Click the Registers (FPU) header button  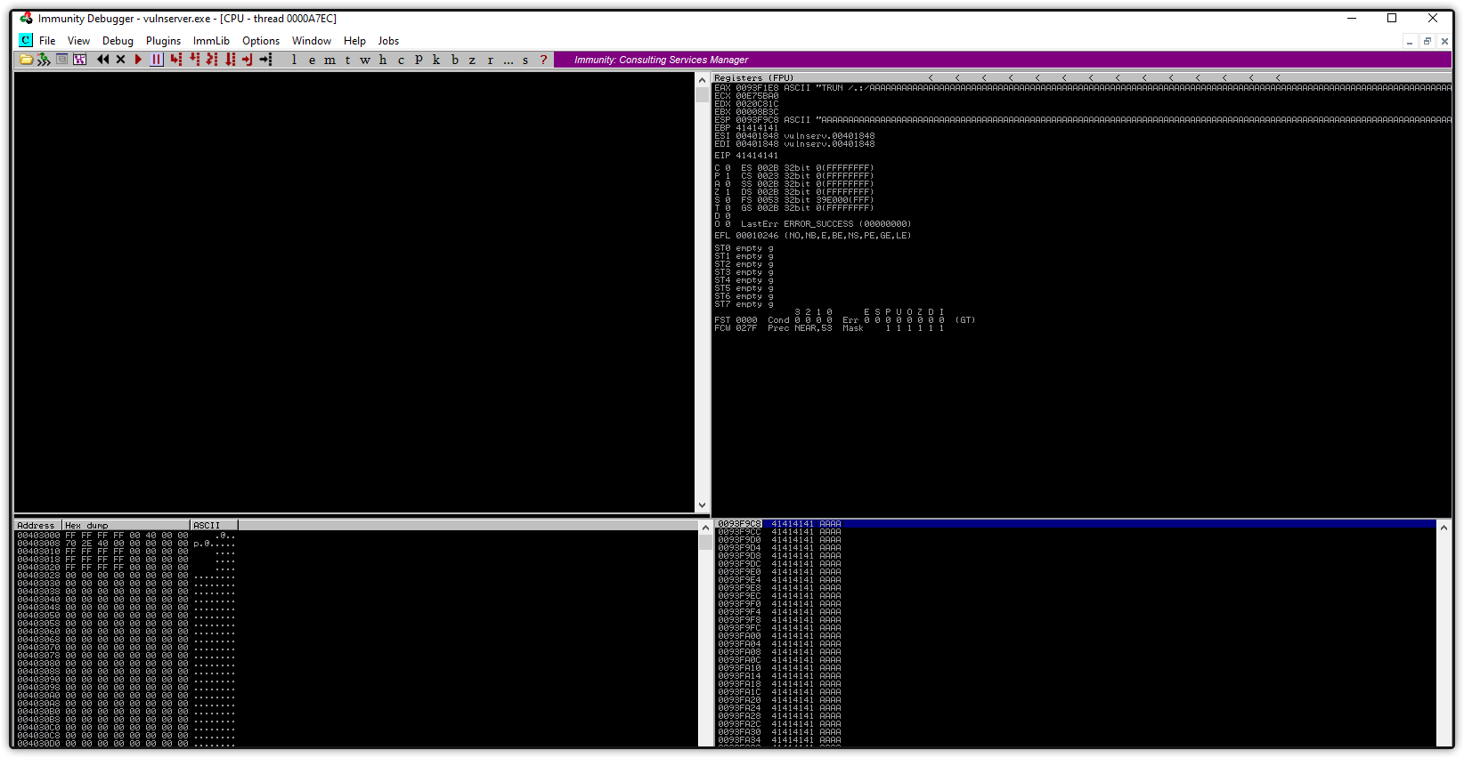(1082, 77)
